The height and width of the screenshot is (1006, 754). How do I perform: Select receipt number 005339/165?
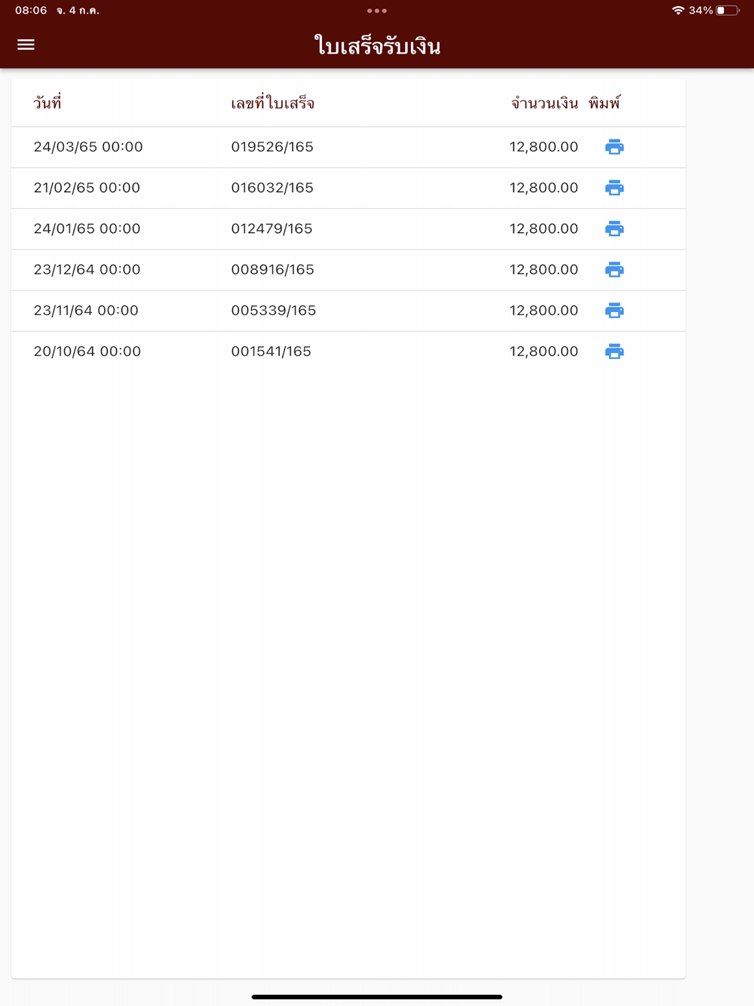[274, 310]
